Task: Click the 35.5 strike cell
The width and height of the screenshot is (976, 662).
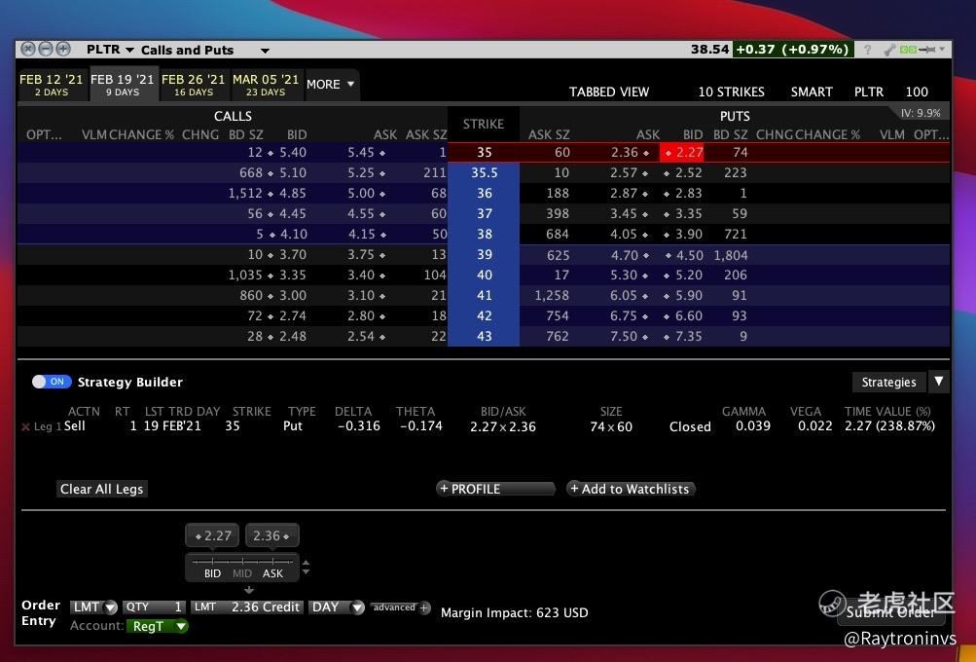Action: coord(484,172)
